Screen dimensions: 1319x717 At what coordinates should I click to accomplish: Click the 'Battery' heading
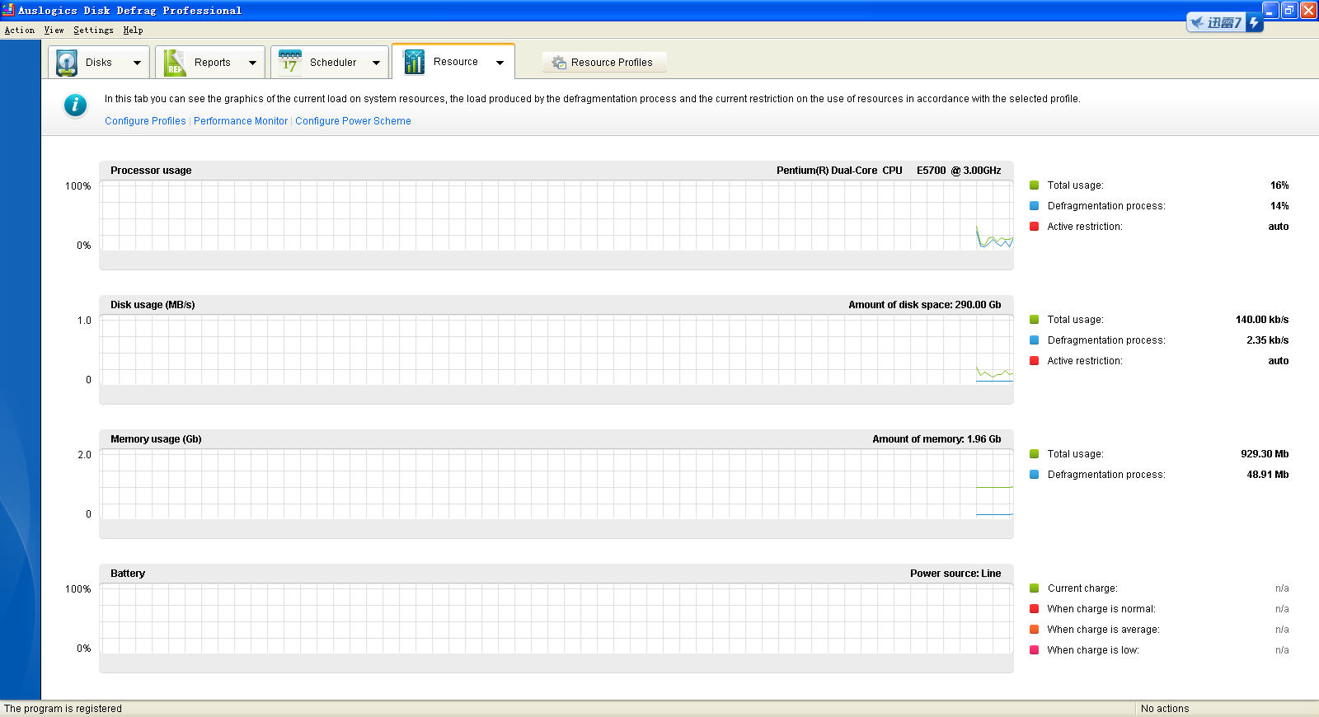128,574
